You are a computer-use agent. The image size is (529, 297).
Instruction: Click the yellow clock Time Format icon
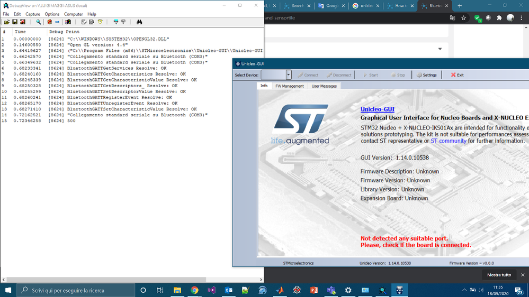100,22
